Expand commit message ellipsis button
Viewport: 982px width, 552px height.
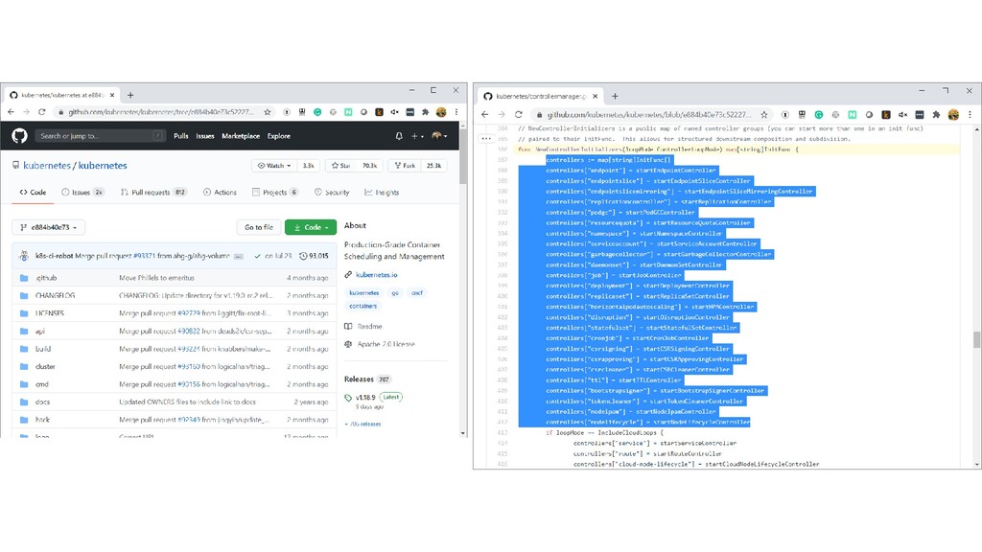pyautogui.click(x=238, y=257)
